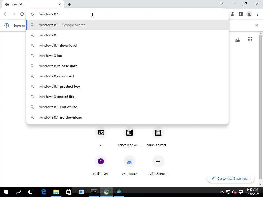Screen dimensions: 263x197
Task: Click the Chrome Labs flask icon in toolbar
Action: click(233, 14)
